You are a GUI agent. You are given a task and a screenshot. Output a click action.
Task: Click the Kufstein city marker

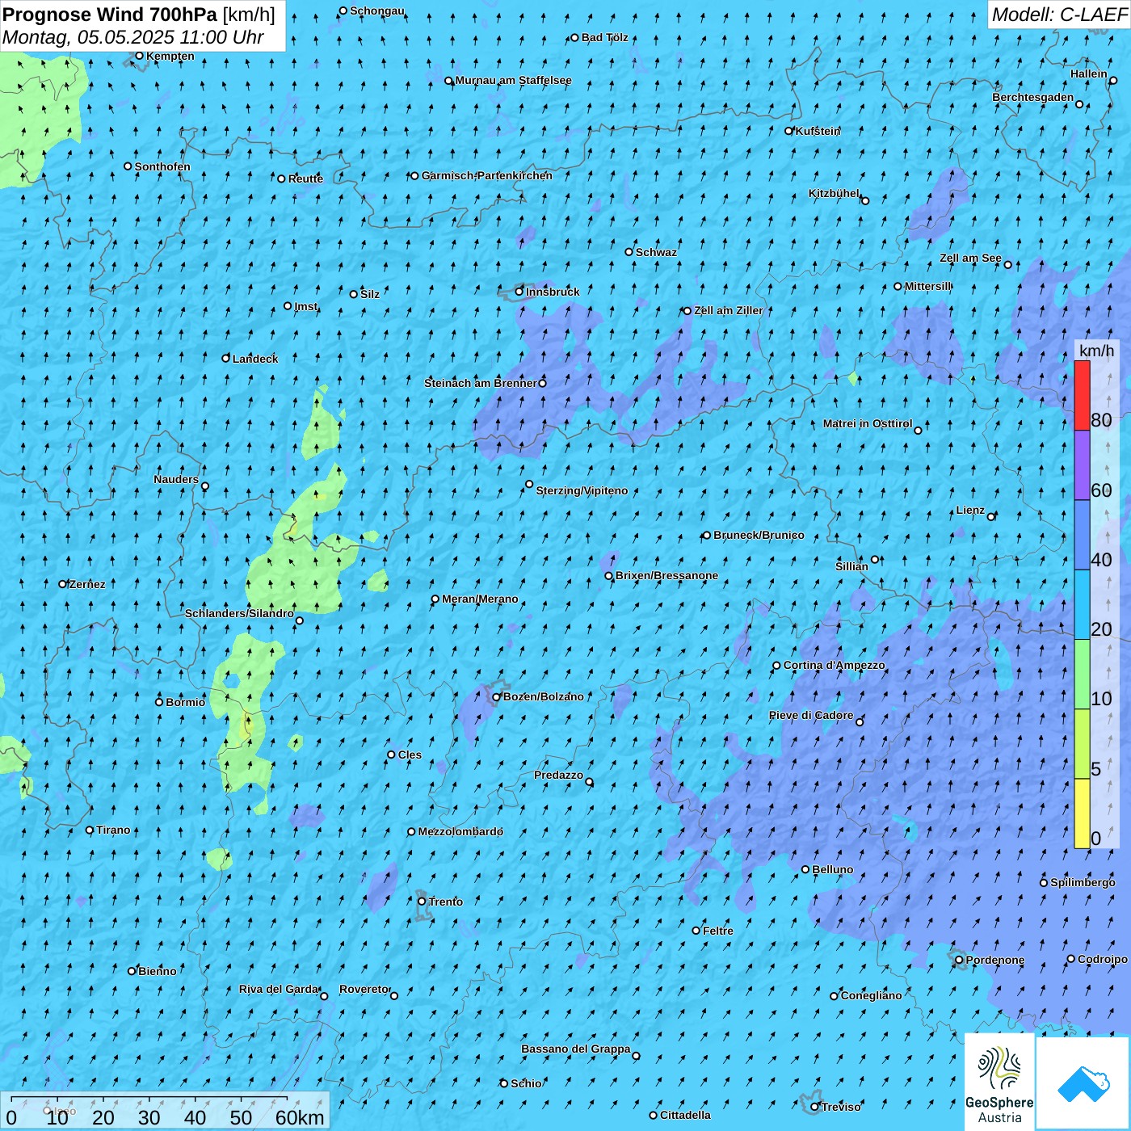789,131
